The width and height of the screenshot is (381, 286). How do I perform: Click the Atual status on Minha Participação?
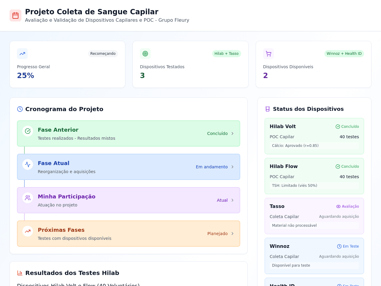222,200
